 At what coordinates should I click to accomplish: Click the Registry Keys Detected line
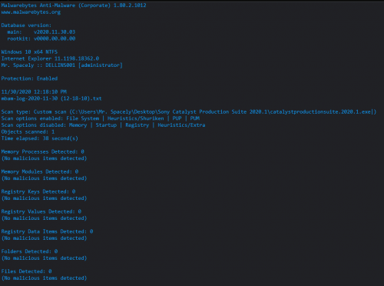[38, 191]
